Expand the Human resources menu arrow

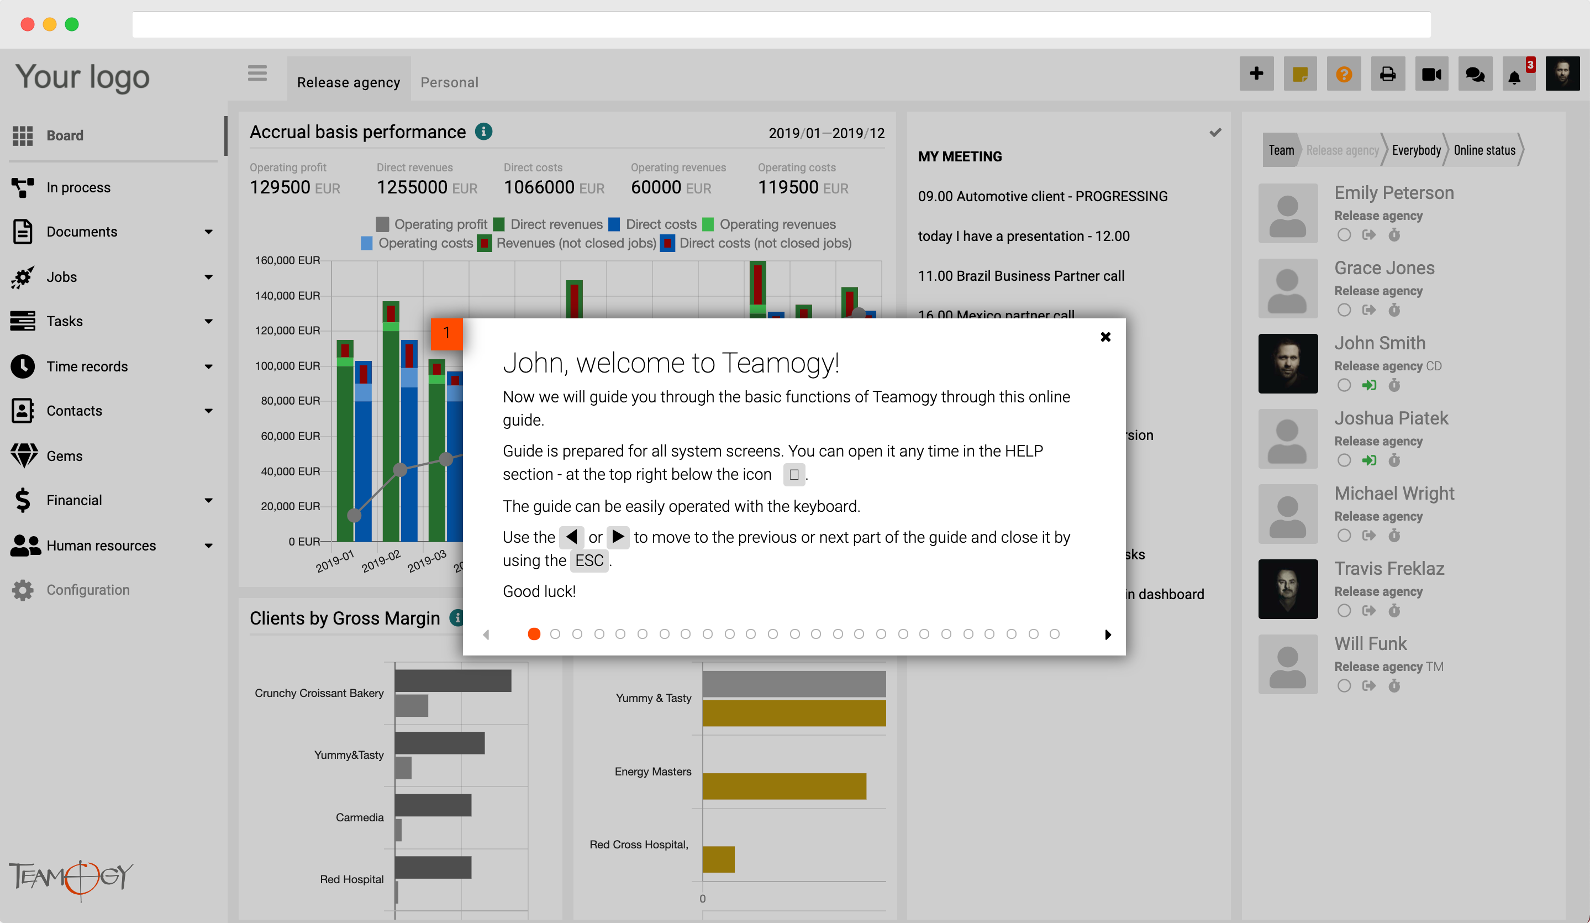208,546
